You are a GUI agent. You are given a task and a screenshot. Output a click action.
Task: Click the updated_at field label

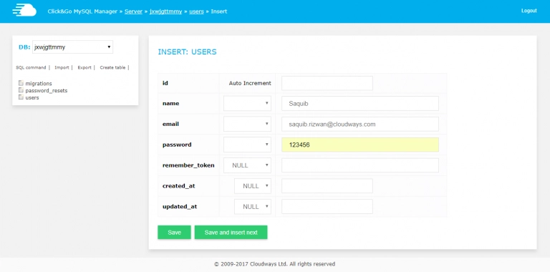pyautogui.click(x=180, y=206)
